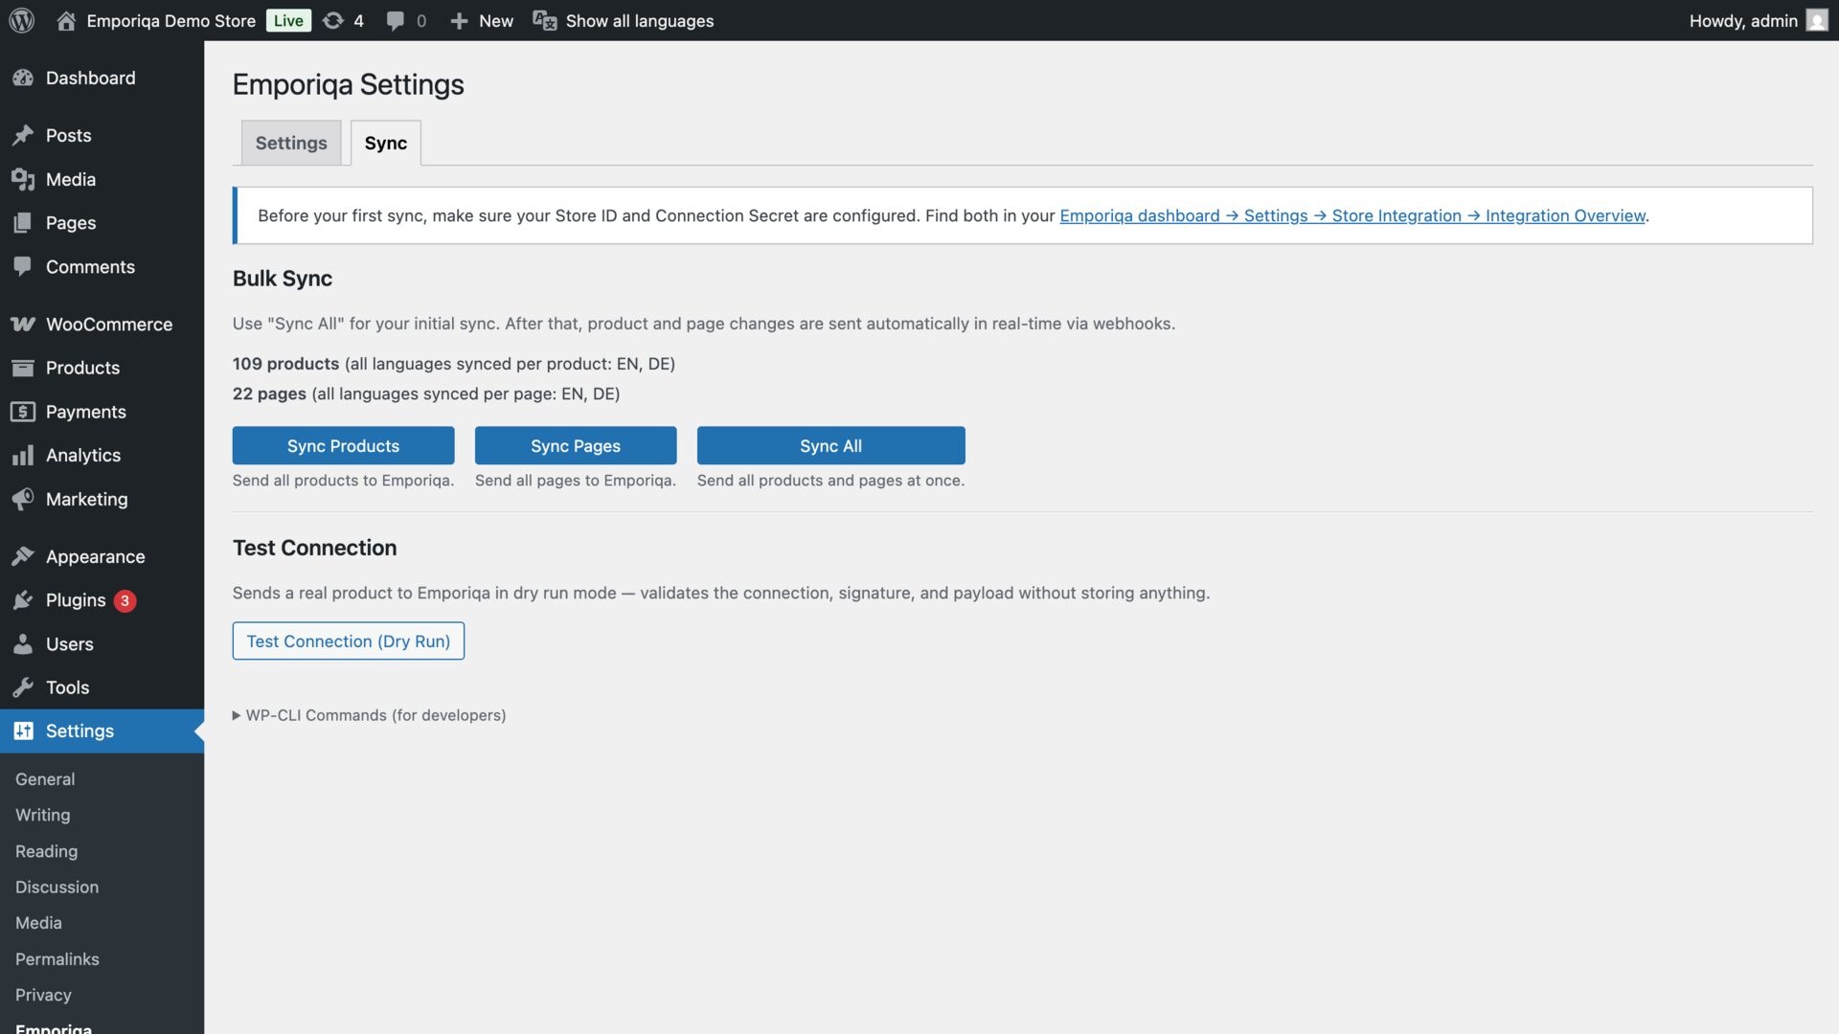The image size is (1839, 1034).
Task: Click the Sync All button
Action: pos(830,445)
